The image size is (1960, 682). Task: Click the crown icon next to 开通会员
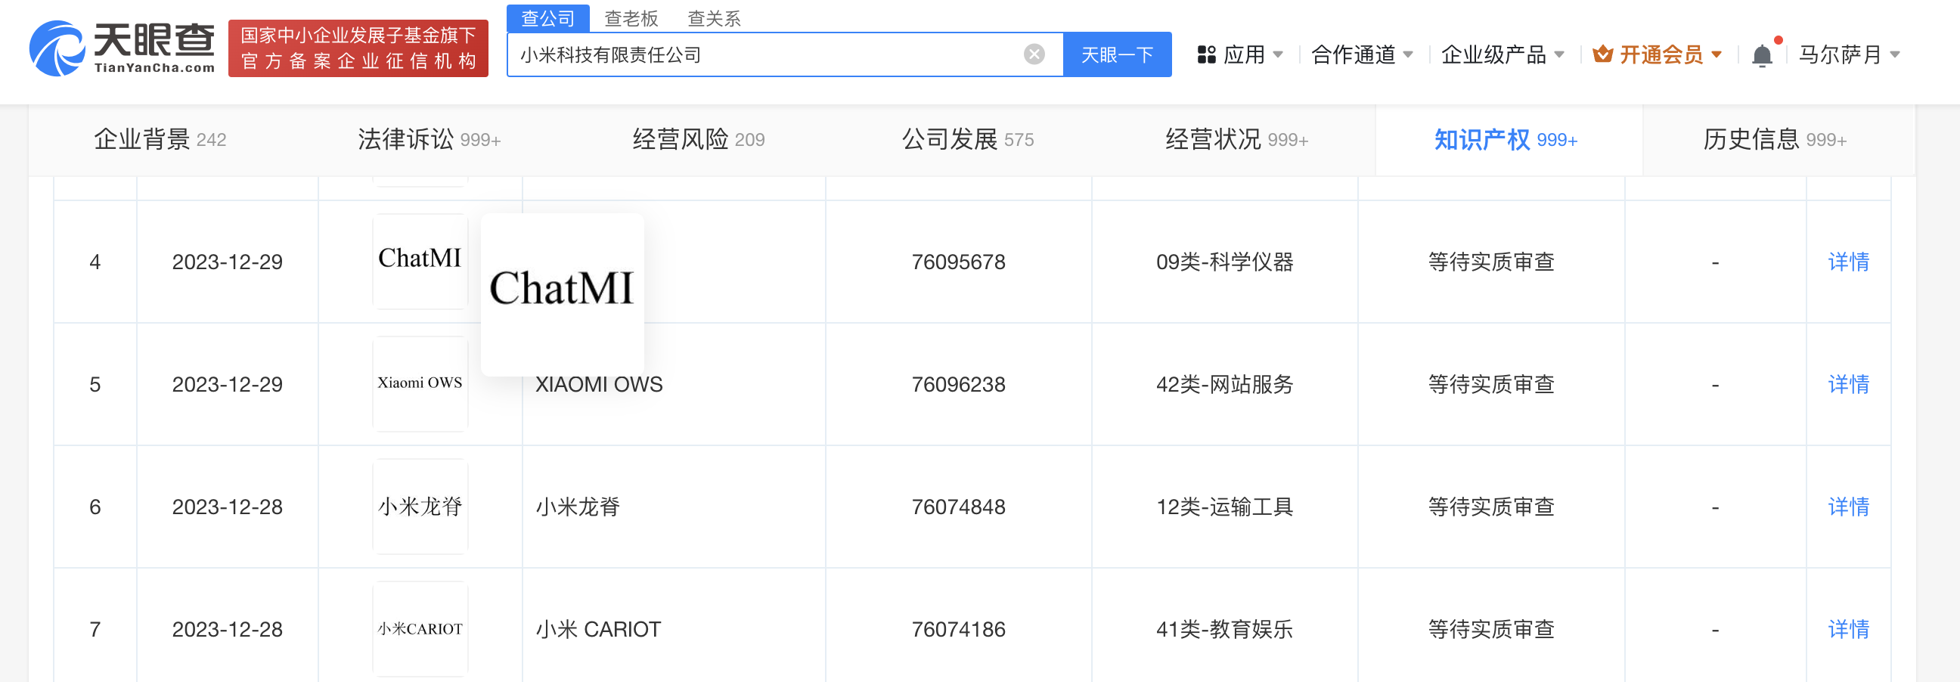(1602, 53)
